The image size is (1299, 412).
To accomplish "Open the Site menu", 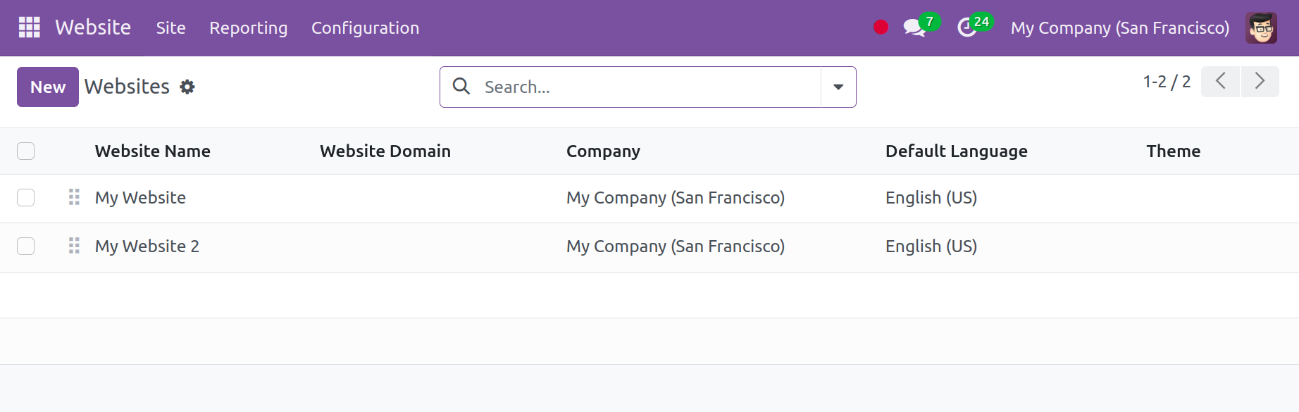I will (x=170, y=27).
